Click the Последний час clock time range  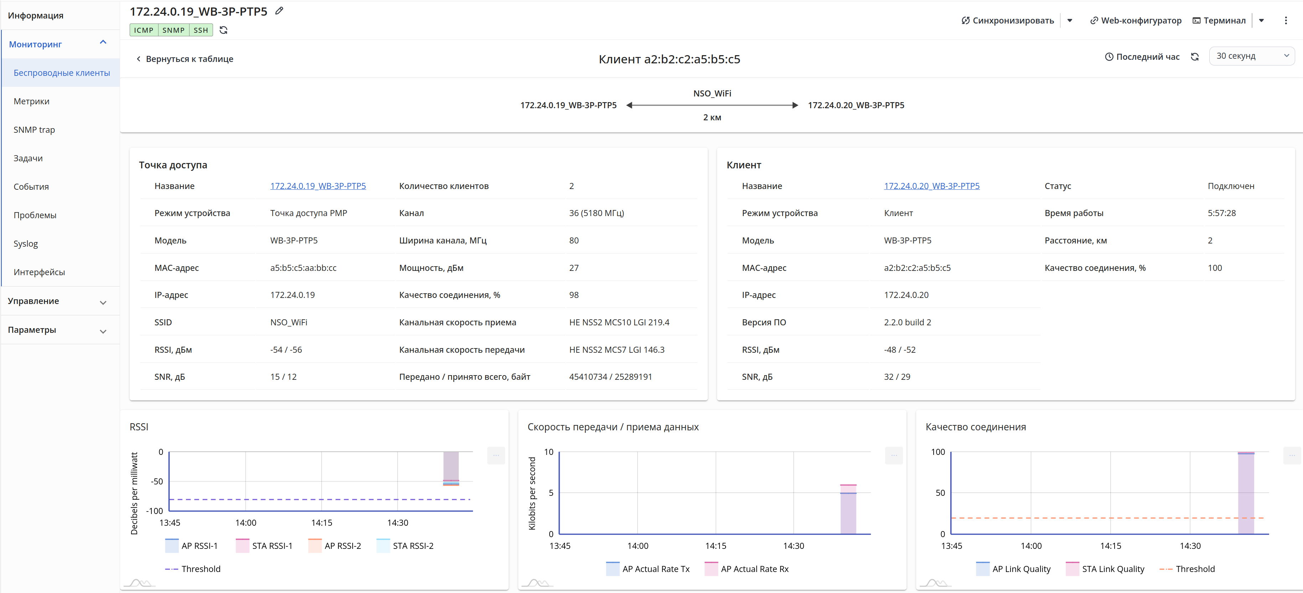point(1142,57)
